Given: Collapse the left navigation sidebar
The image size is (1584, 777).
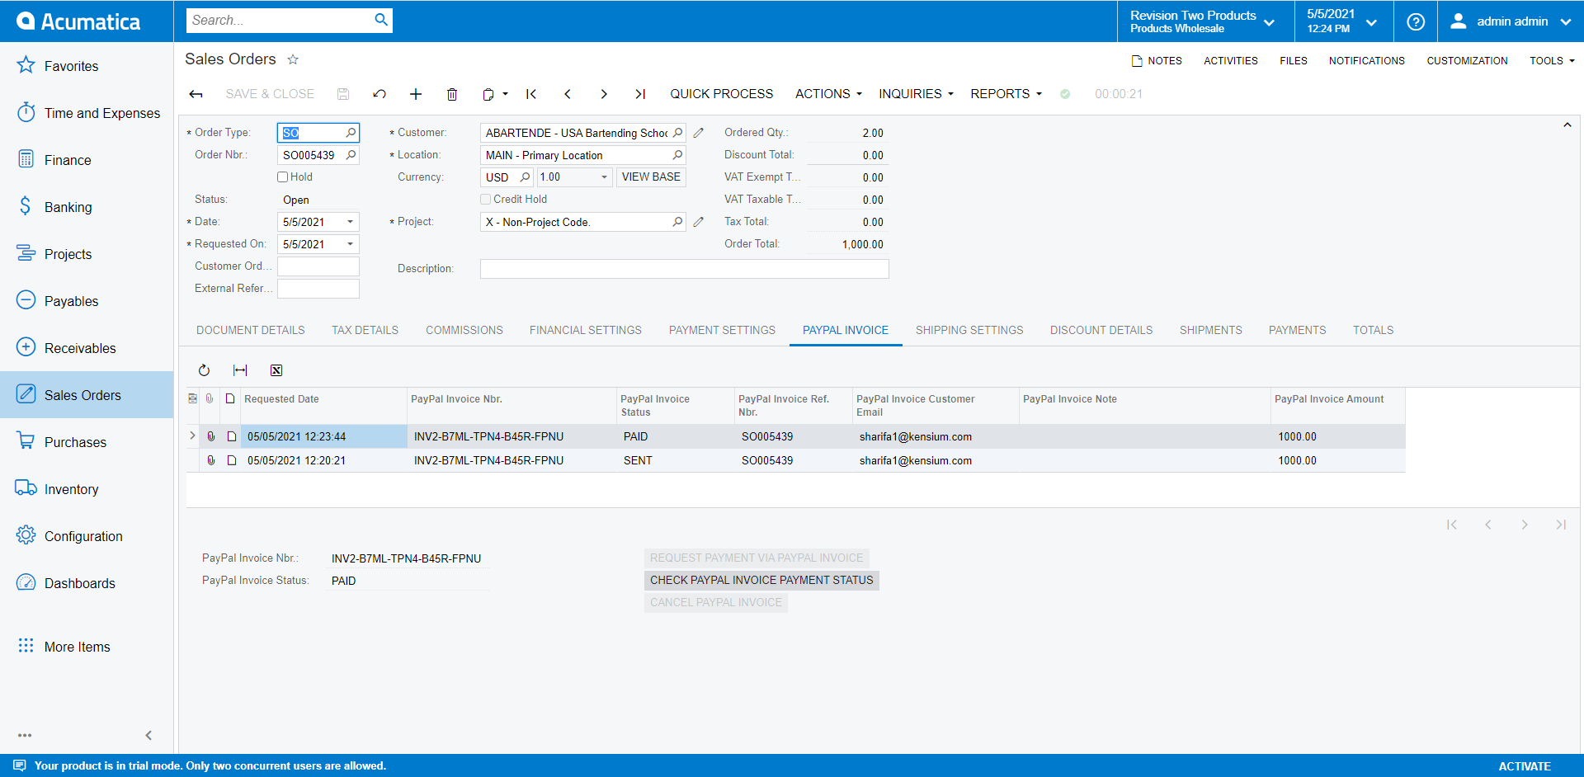Looking at the screenshot, I should (x=148, y=735).
